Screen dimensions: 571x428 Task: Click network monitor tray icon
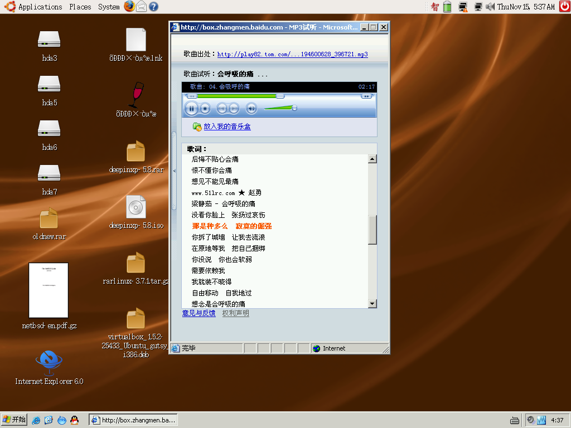541,420
